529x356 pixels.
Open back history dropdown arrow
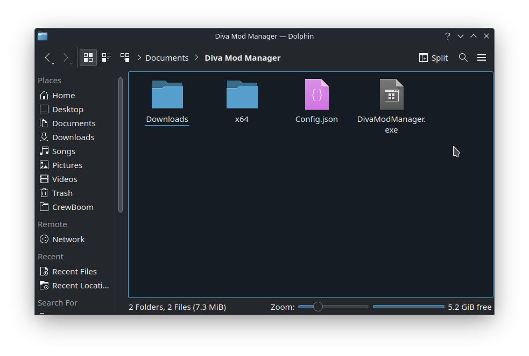[53, 63]
